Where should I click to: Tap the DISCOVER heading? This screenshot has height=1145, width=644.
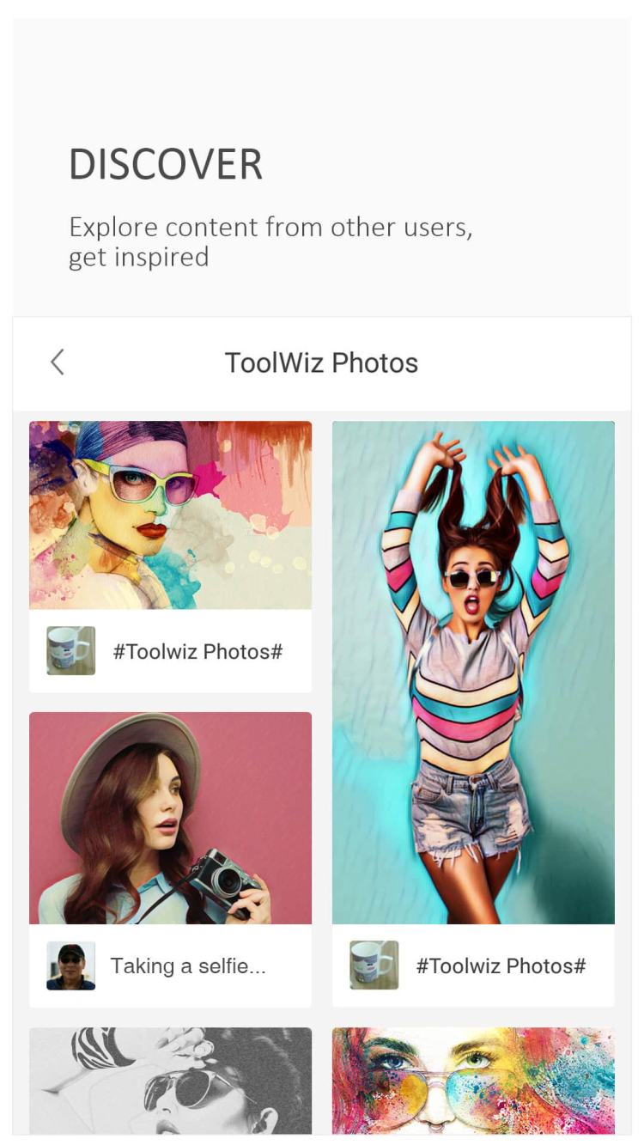(x=166, y=165)
